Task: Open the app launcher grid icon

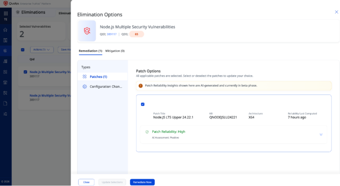Action: tap(6, 13)
